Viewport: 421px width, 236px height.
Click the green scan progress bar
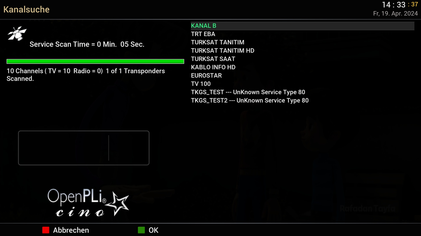[x=95, y=61]
